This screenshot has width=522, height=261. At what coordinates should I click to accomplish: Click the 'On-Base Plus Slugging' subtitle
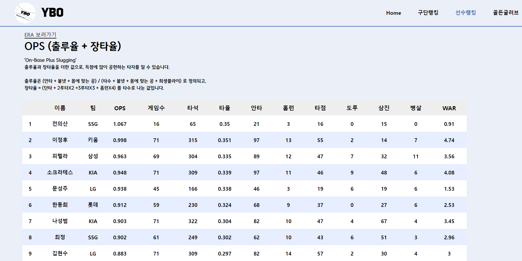click(50, 60)
